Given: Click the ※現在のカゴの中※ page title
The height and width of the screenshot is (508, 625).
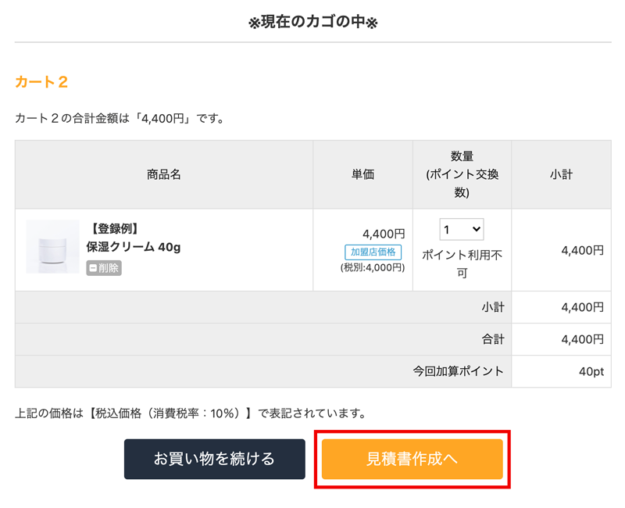Looking at the screenshot, I should (x=312, y=23).
